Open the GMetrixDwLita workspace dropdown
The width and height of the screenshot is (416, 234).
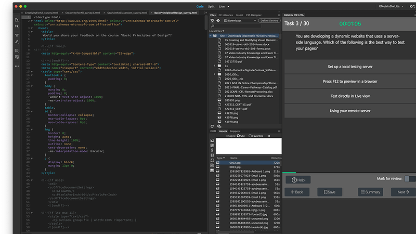tap(391, 6)
